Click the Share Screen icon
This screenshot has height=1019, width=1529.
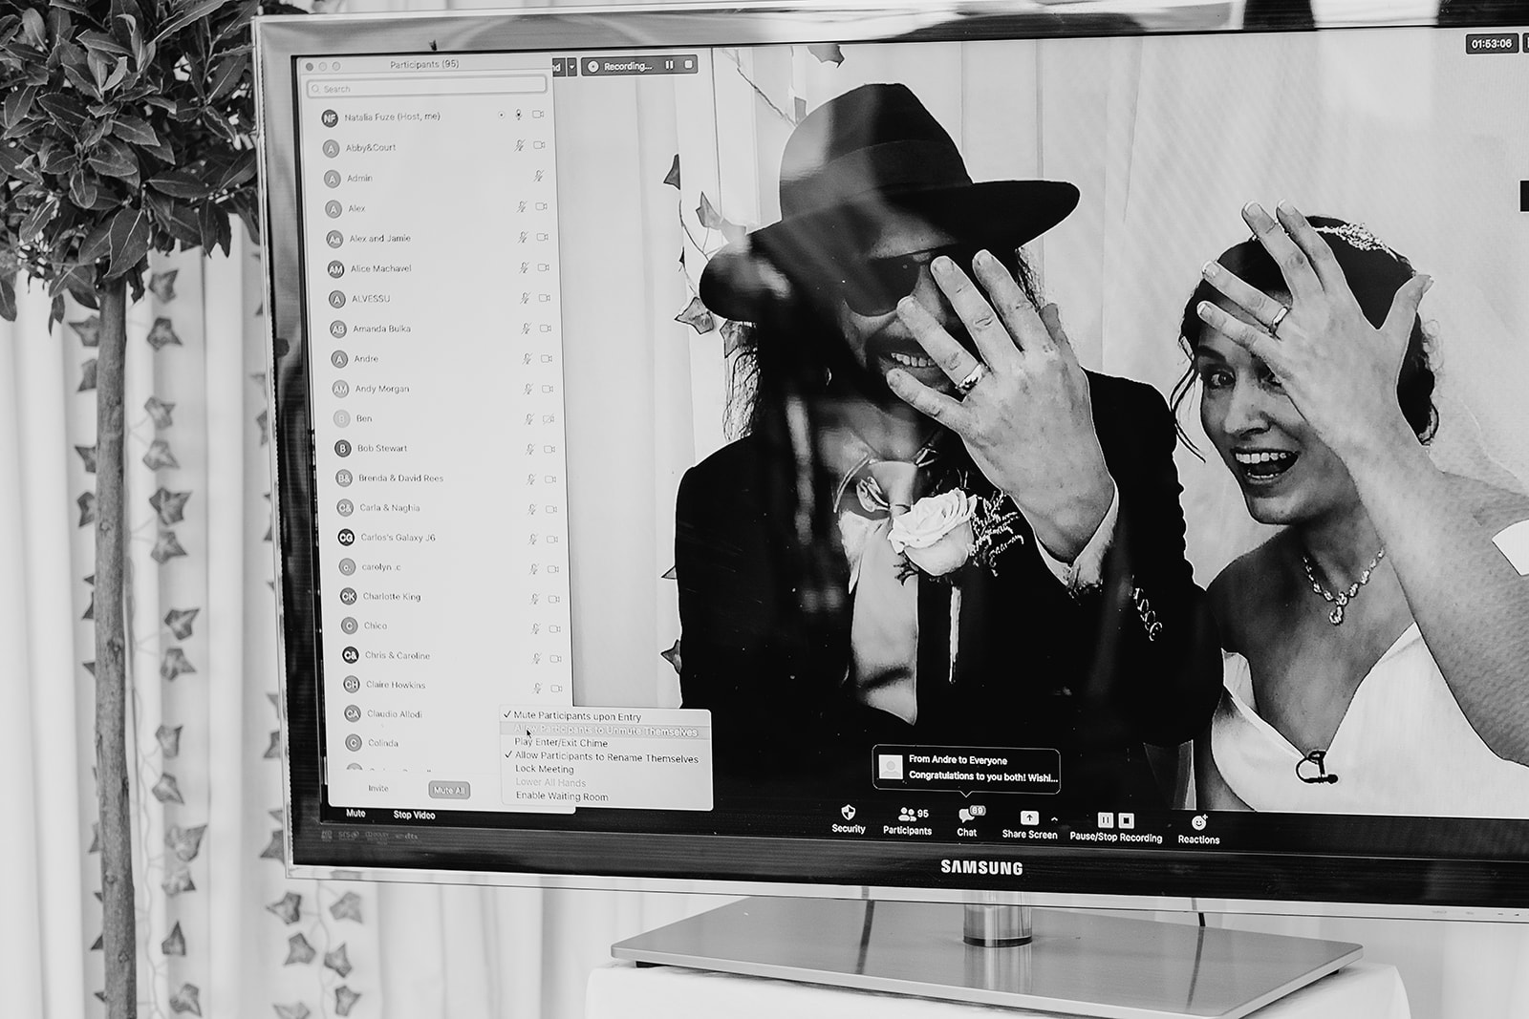pos(1029,818)
